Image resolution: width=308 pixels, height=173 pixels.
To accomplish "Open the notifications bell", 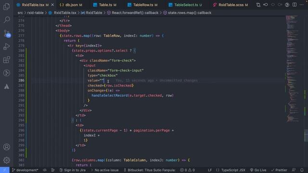I will [x=302, y=170].
